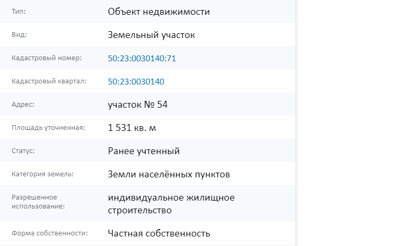This screenshot has height=246, width=395.
Task: Open cadastral quarter link 50:23:0030140
Action: pos(136,81)
